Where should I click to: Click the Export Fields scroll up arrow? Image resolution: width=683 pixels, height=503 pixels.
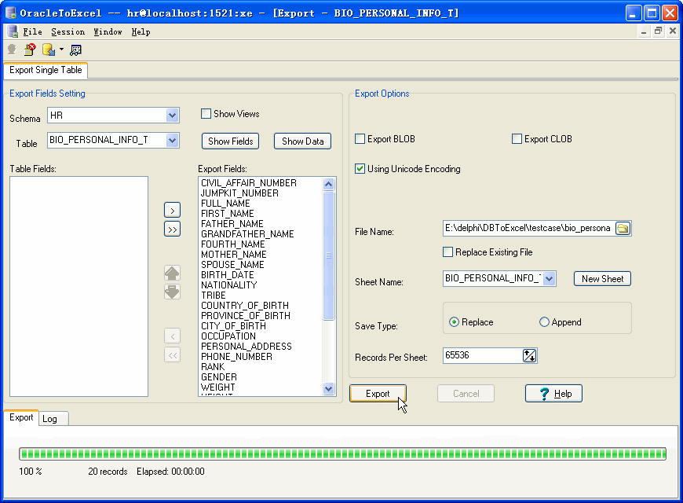point(329,184)
